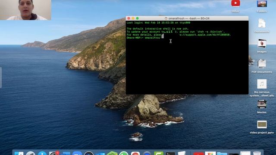Image resolution: width=276 pixels, height=155 pixels.
Task: Click the home folder icon in Terminal title bar
Action: pos(166,19)
